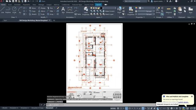Image resolution: width=196 pixels, height=110 pixels.
Task: Click Make Current layer button
Action: coord(108,11)
